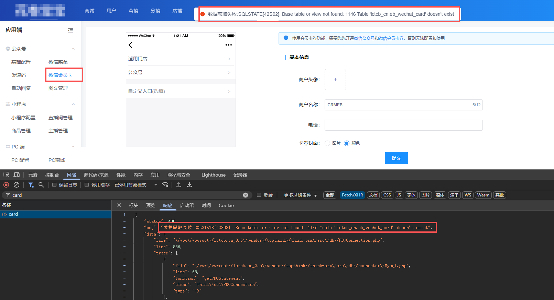Select 图片 radio for card cover

(x=327, y=143)
